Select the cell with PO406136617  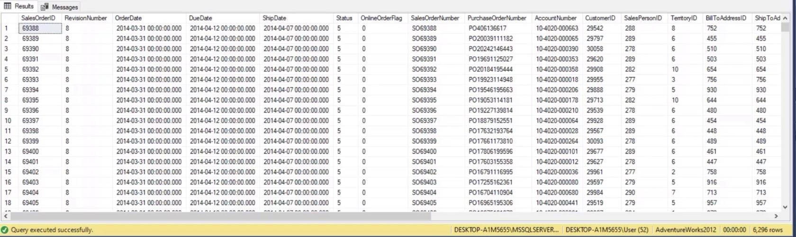point(488,28)
